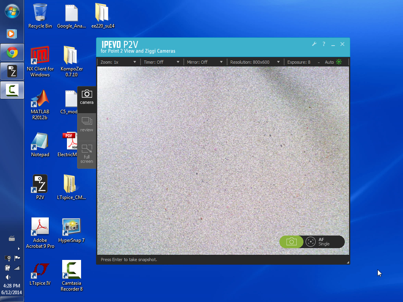Select the LTspice_CM... folder icon
Image resolution: width=403 pixels, height=302 pixels.
[72, 188]
